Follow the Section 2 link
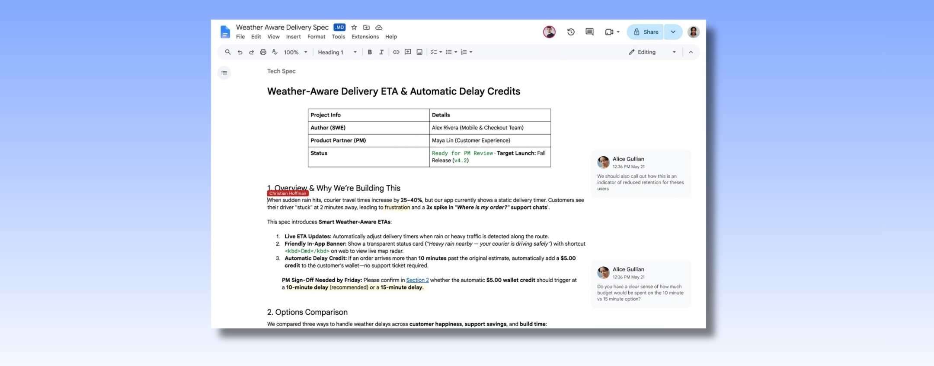 (x=417, y=280)
